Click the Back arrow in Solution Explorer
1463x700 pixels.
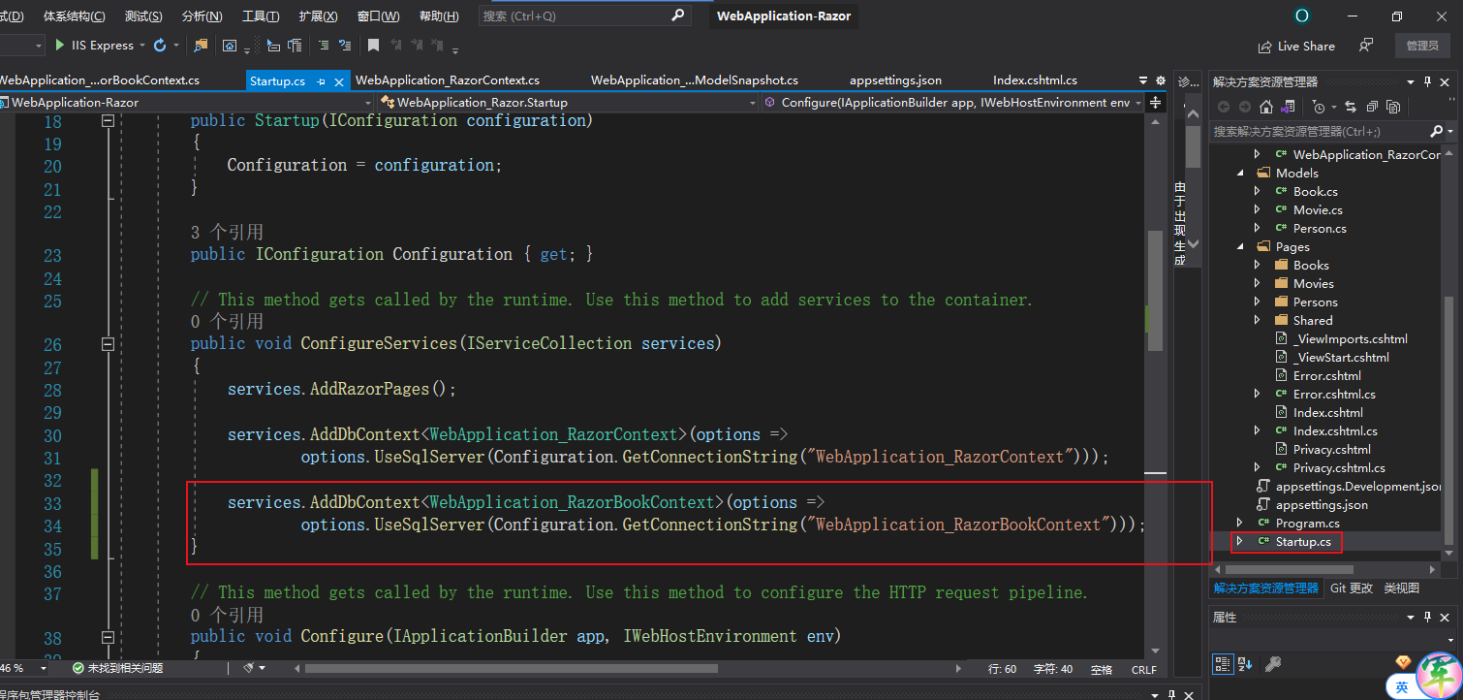1224,107
